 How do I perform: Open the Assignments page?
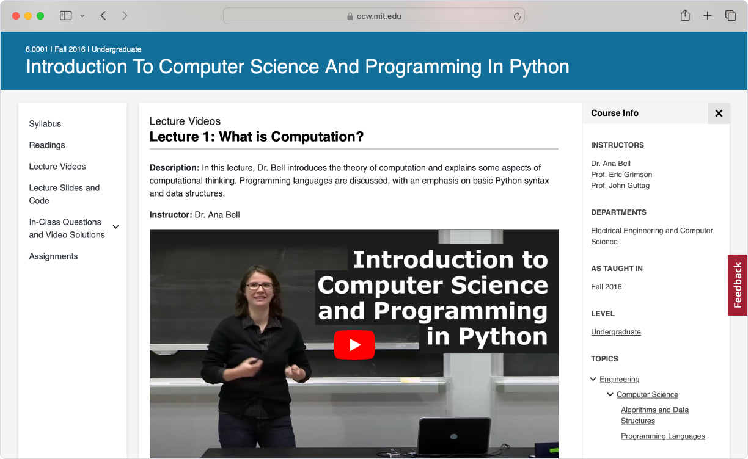pos(54,256)
